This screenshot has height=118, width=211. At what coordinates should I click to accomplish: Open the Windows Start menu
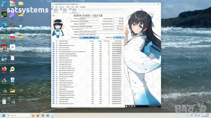[x=4, y=115]
